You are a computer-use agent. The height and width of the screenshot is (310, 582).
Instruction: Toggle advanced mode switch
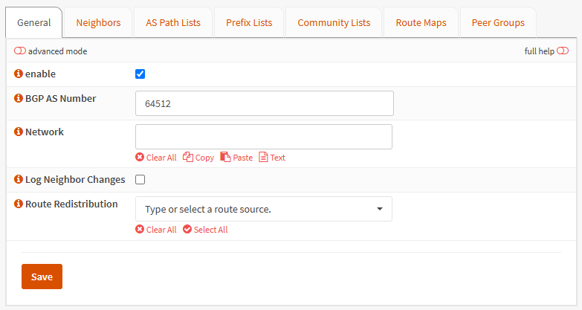click(20, 51)
